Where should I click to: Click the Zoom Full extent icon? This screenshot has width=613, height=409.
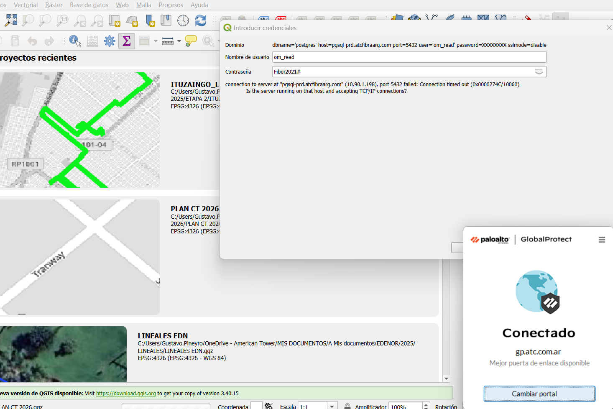[x=11, y=20]
